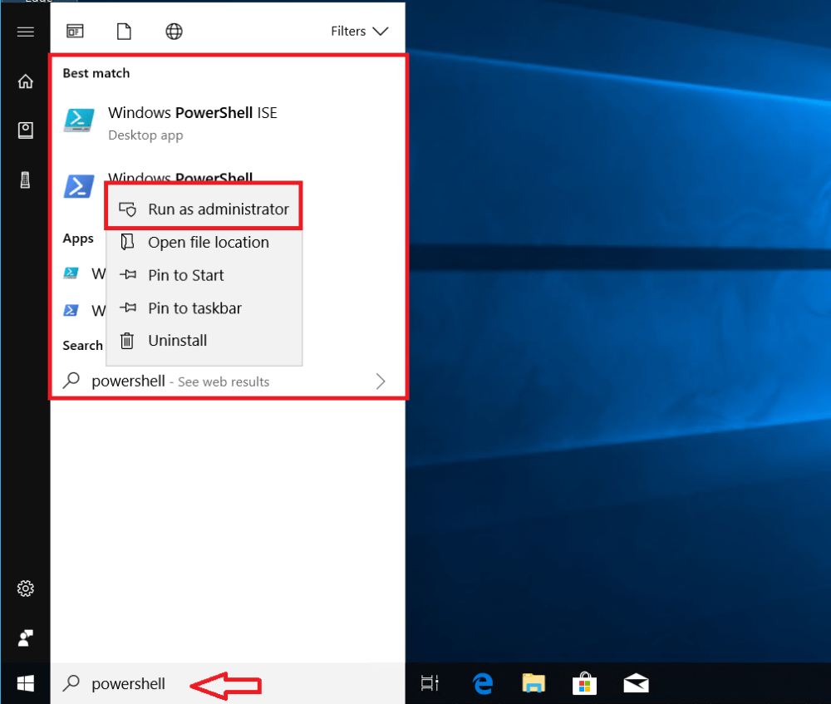831x704 pixels.
Task: Filter search results by Web globe icon
Action: (174, 32)
